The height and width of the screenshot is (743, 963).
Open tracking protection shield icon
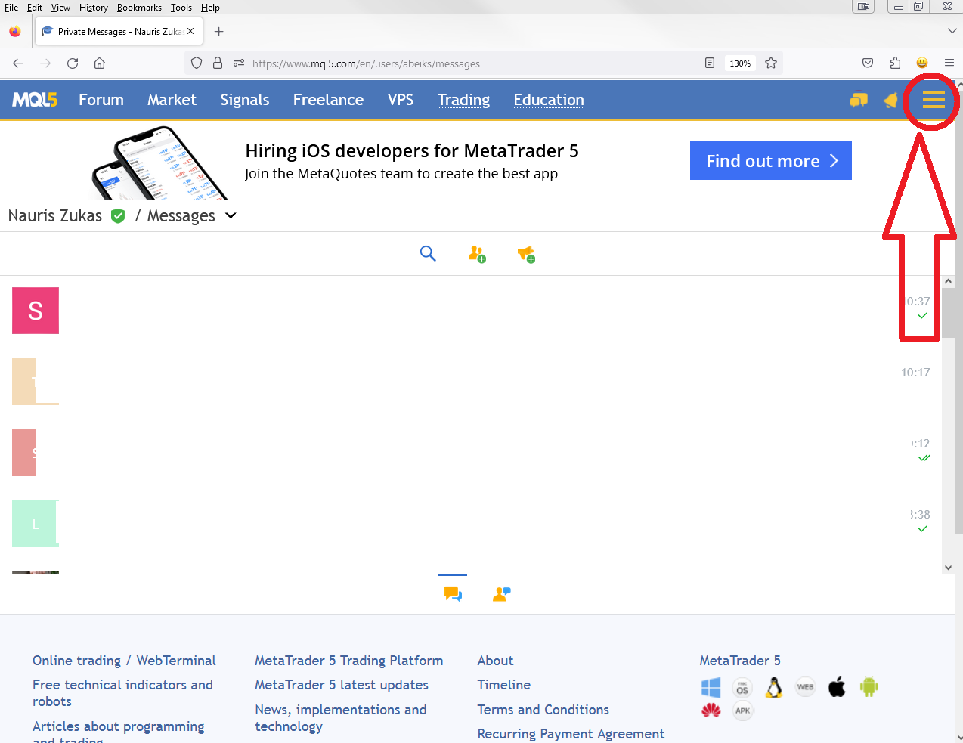click(197, 63)
